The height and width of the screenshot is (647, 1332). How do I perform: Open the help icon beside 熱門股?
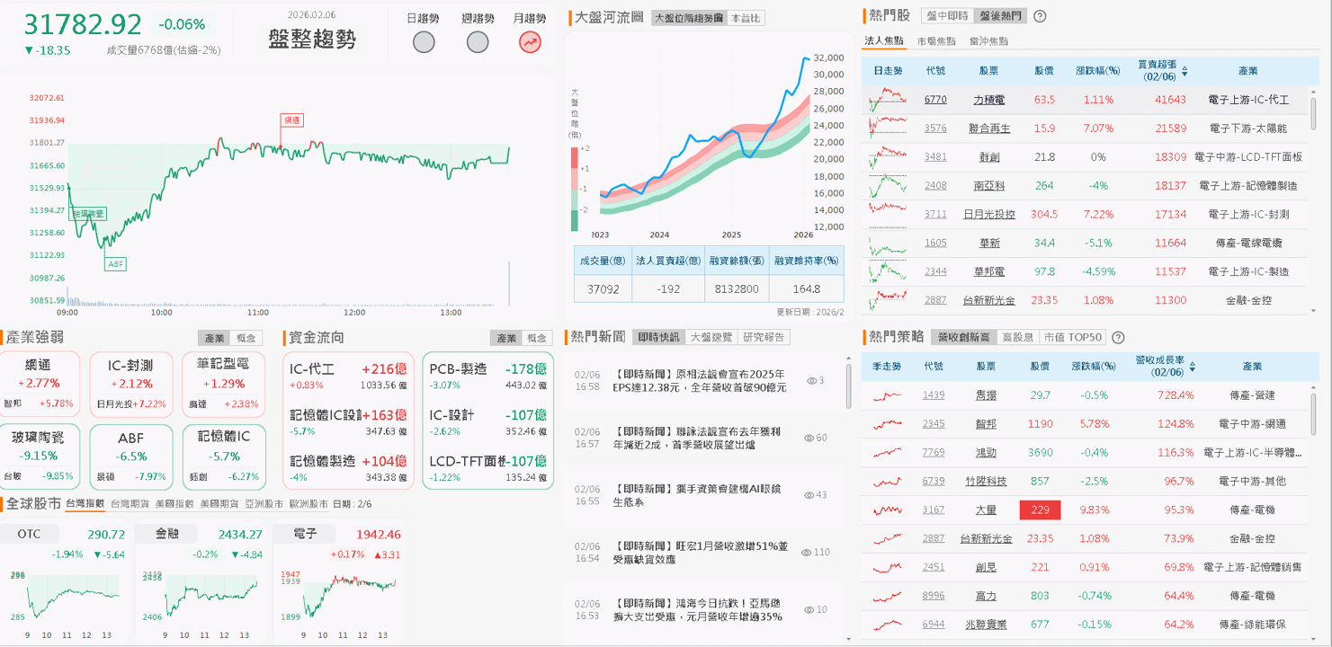coord(1040,16)
